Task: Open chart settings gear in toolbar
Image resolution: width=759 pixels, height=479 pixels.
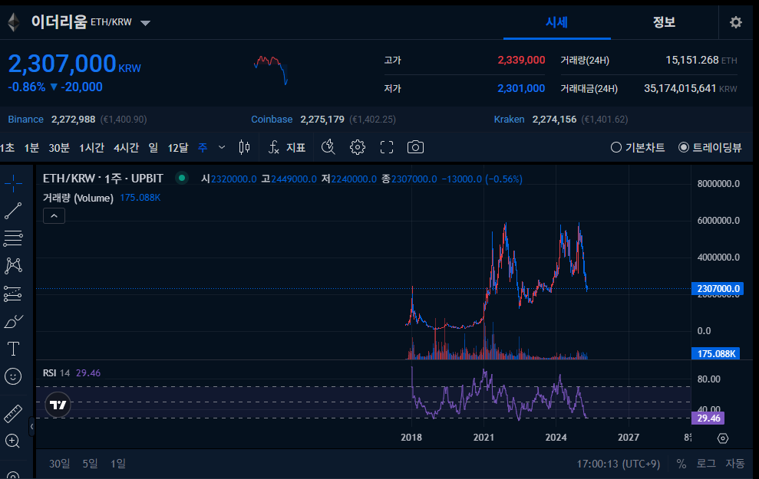Action: [358, 147]
